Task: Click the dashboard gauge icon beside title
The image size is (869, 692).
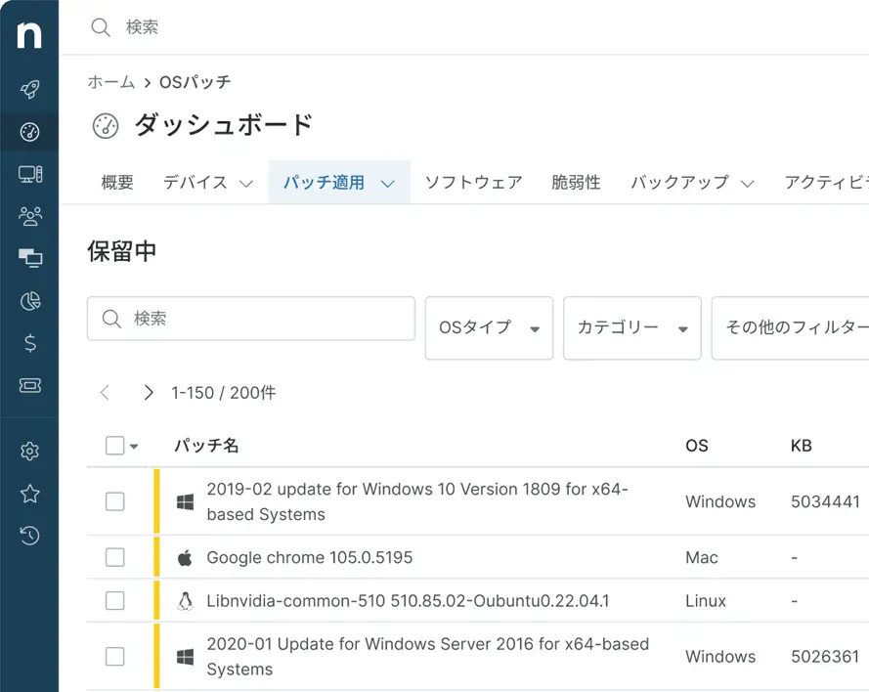Action: coord(106,126)
